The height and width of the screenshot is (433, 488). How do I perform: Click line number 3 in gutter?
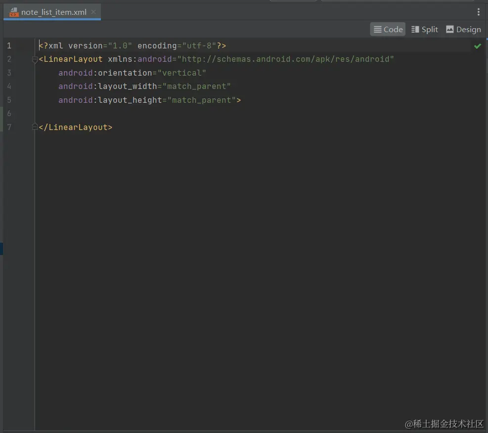click(9, 73)
